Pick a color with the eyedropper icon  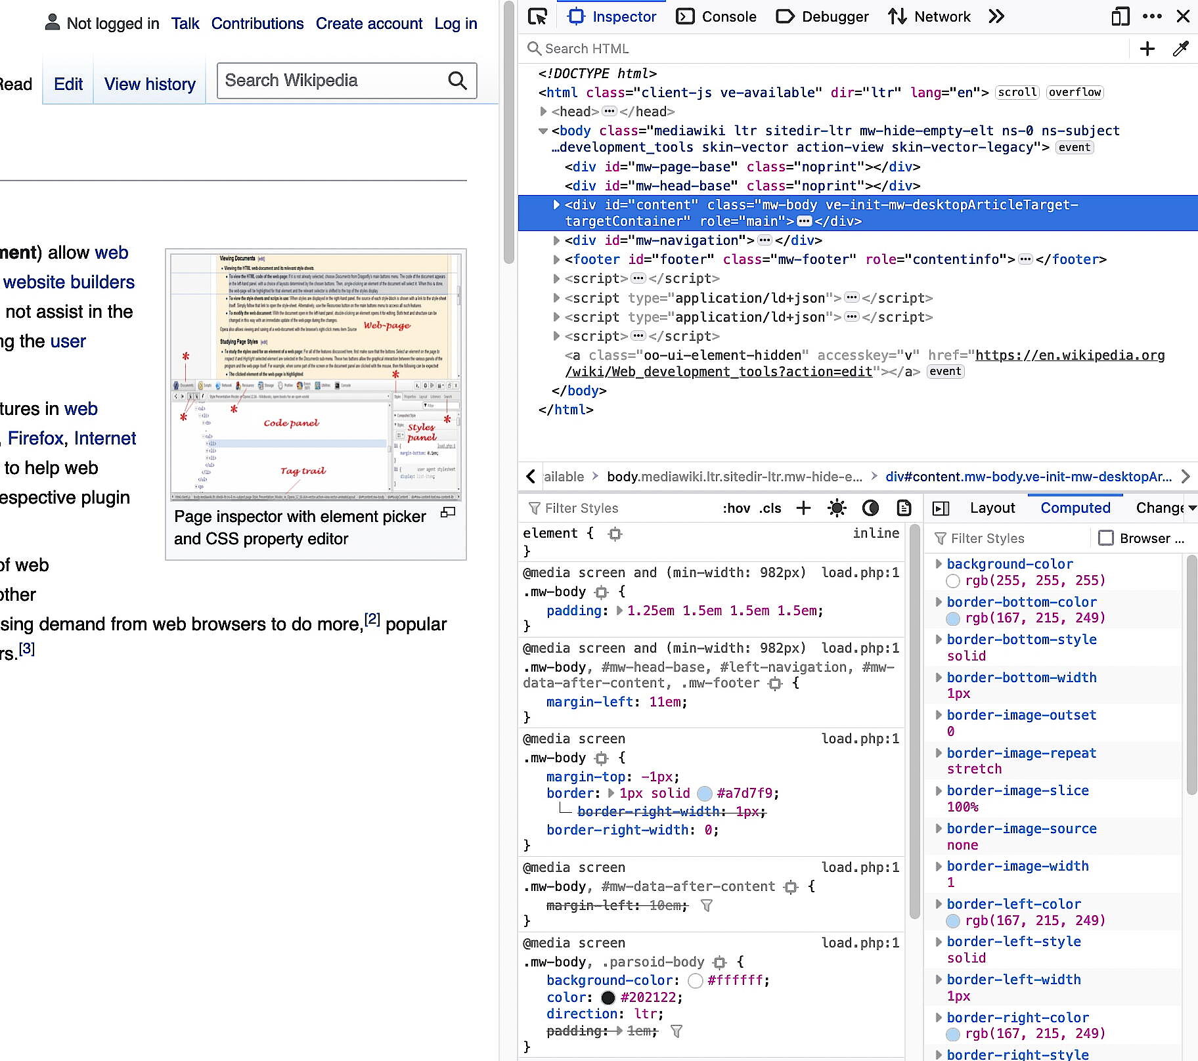pyautogui.click(x=1181, y=49)
